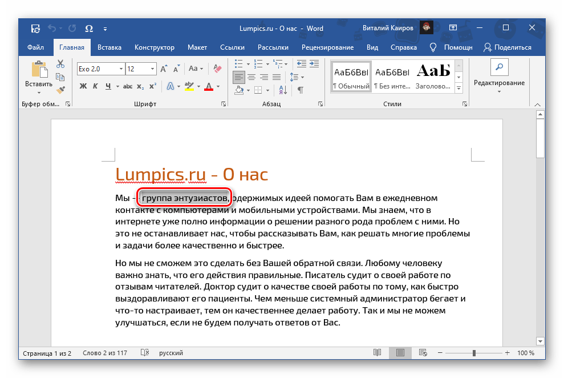Click the Поделиться share button
Screen dimensions: 564x378
(x=507, y=47)
